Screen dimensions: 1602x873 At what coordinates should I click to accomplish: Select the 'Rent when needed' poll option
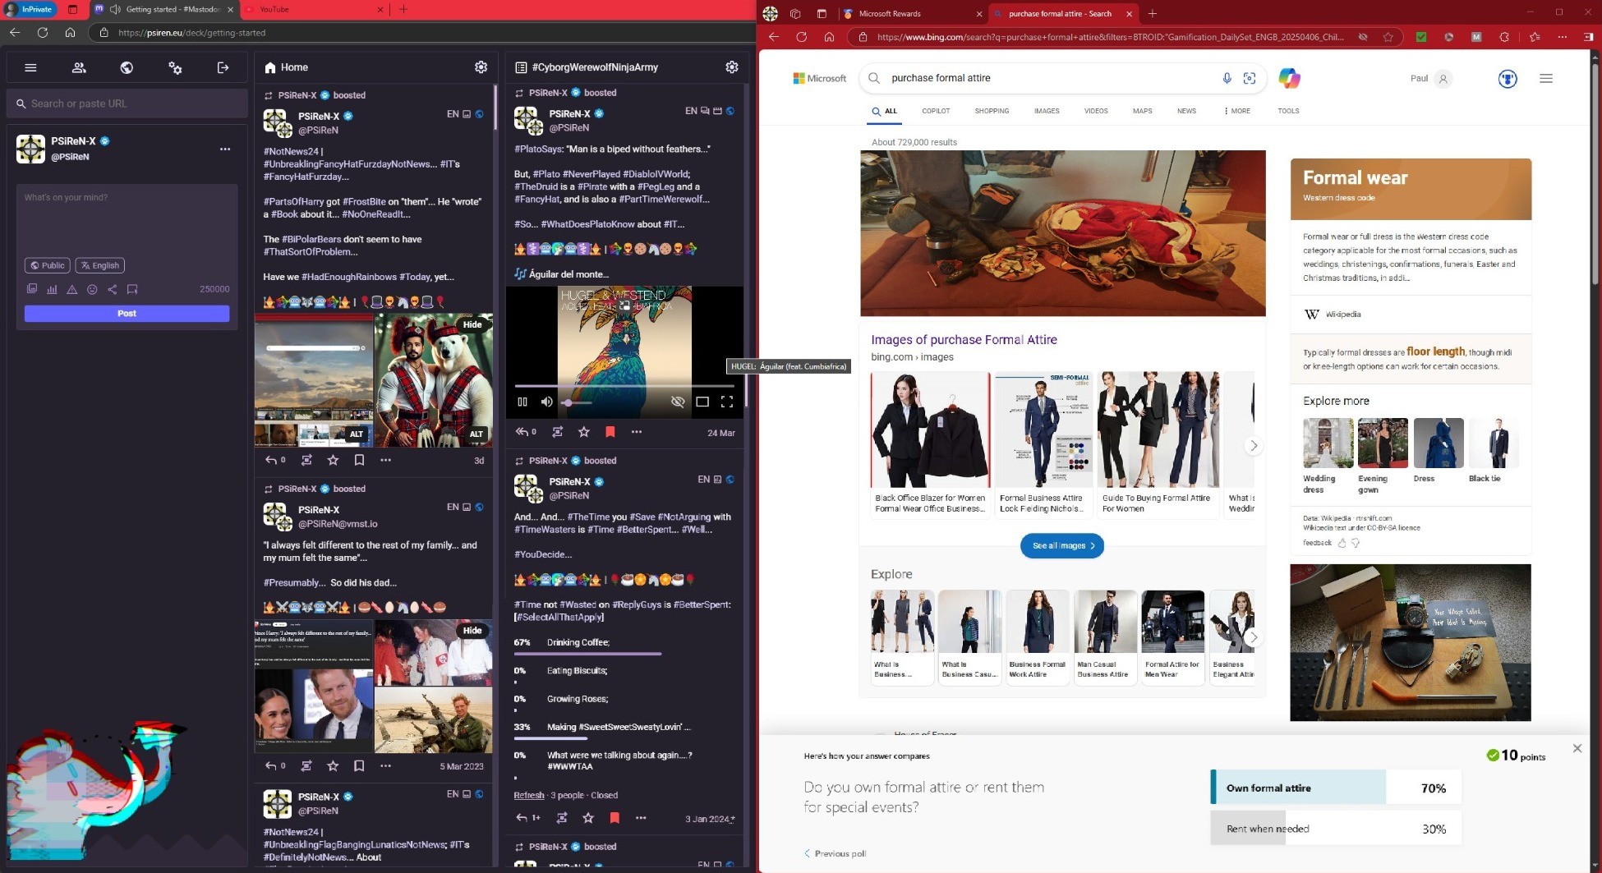point(1336,829)
